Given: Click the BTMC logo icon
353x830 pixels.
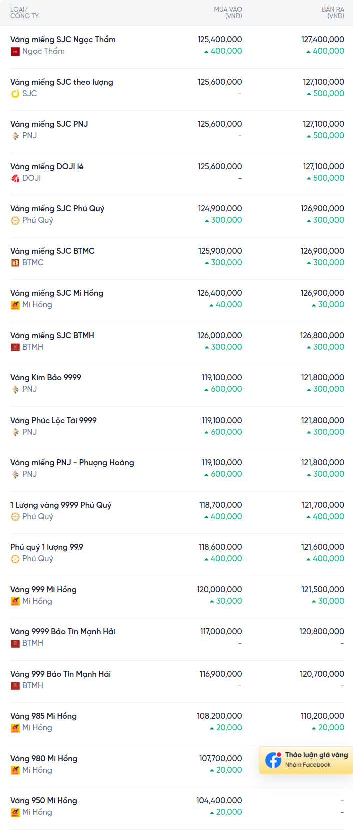Looking at the screenshot, I should [x=15, y=263].
